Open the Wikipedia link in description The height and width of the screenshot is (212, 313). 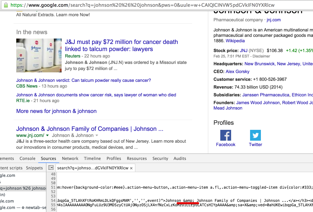[x=235, y=41]
